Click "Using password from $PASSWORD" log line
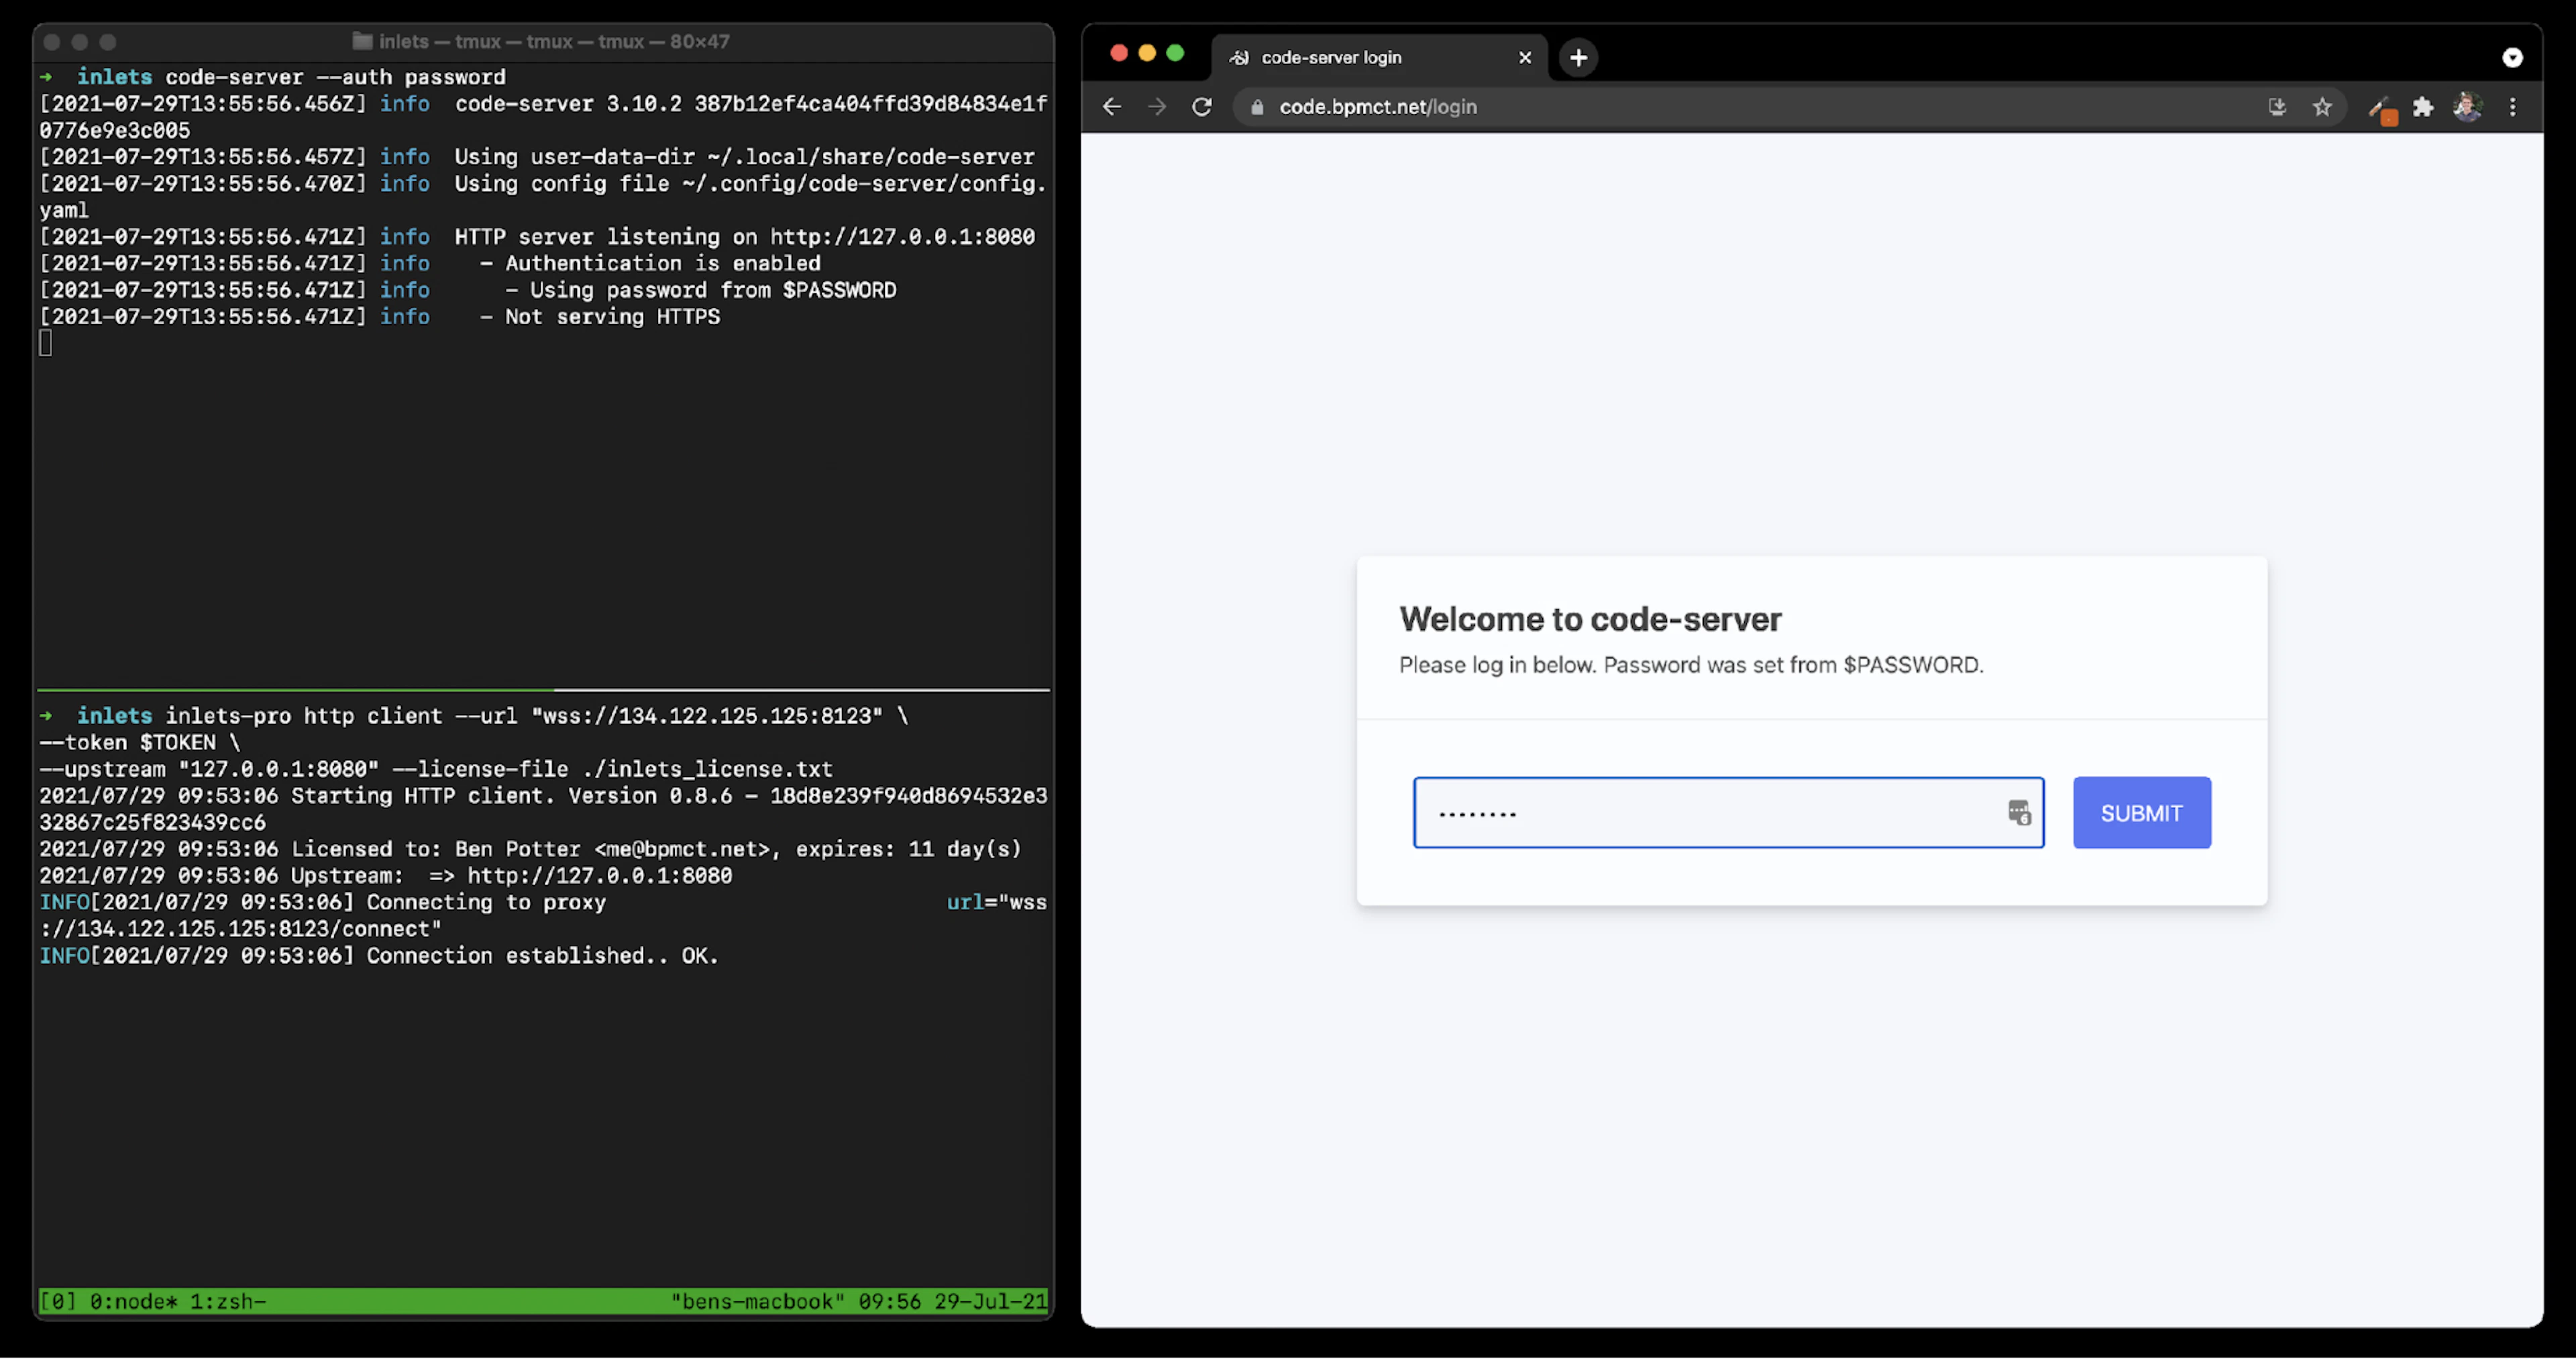Screen dimensions: 2576x1359 tap(713, 290)
